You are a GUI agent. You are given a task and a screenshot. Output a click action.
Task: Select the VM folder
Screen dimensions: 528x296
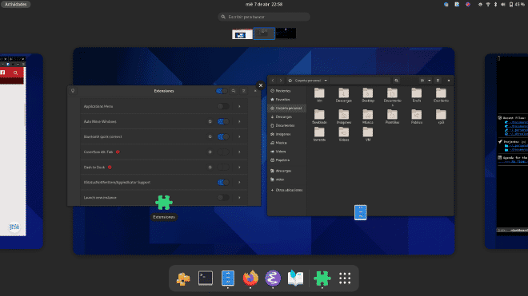(368, 134)
